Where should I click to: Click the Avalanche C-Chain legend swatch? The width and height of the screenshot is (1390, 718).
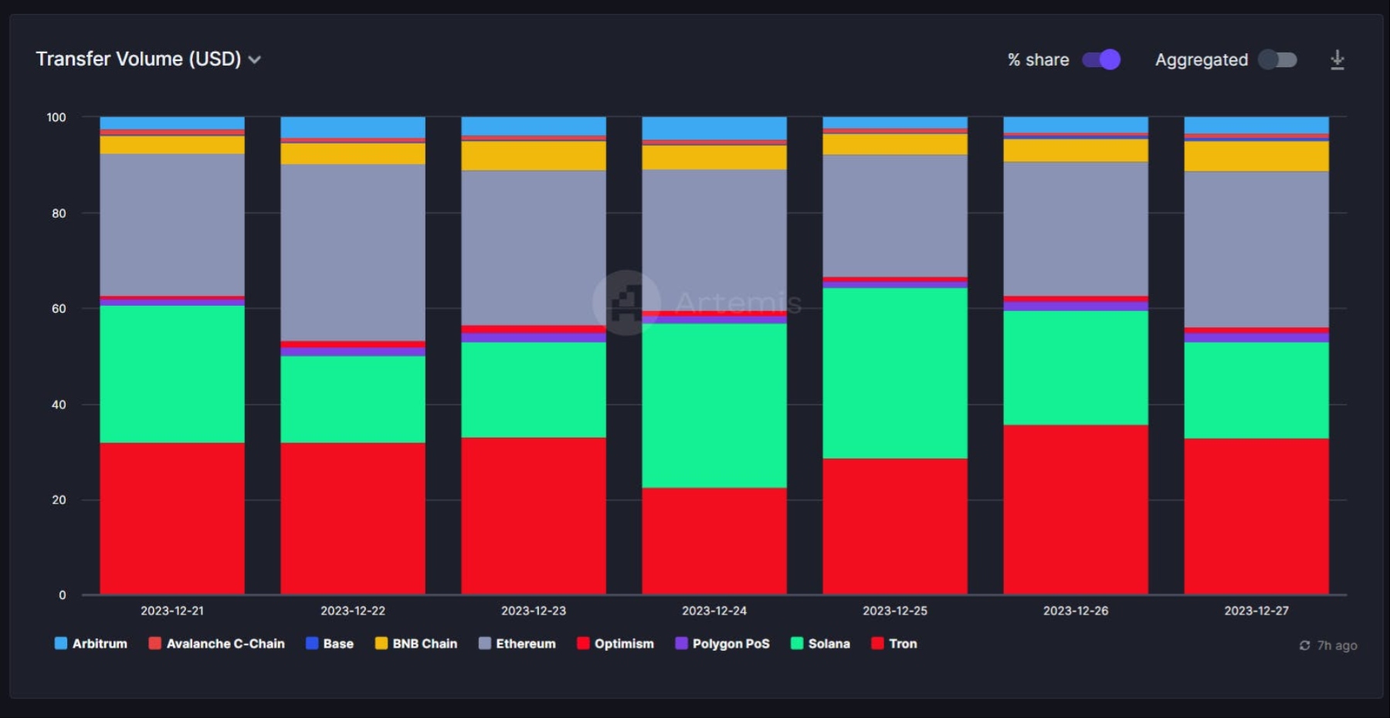point(154,643)
